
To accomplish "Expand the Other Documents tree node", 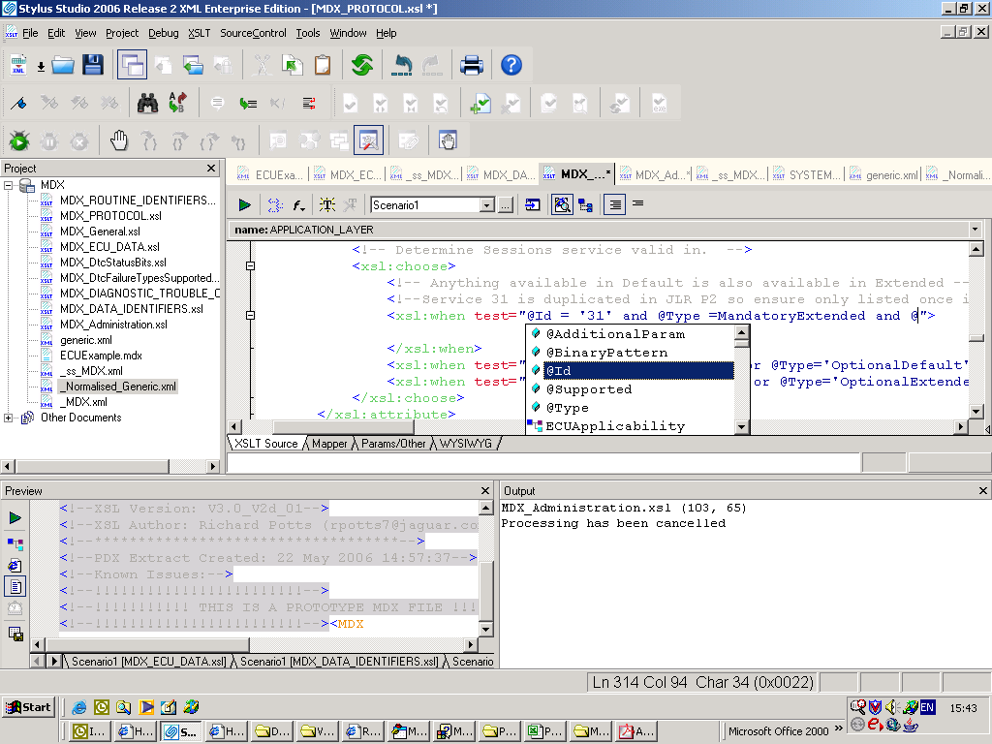I will point(9,418).
